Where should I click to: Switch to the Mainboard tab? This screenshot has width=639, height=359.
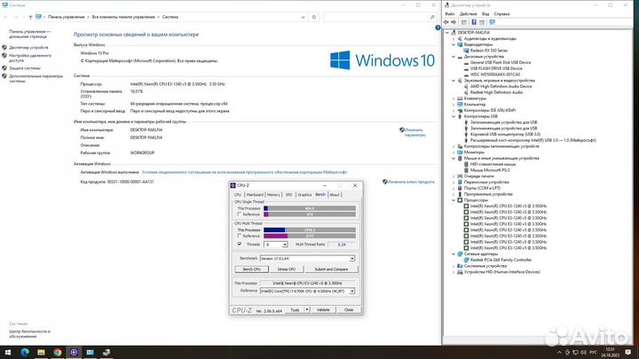(x=255, y=194)
